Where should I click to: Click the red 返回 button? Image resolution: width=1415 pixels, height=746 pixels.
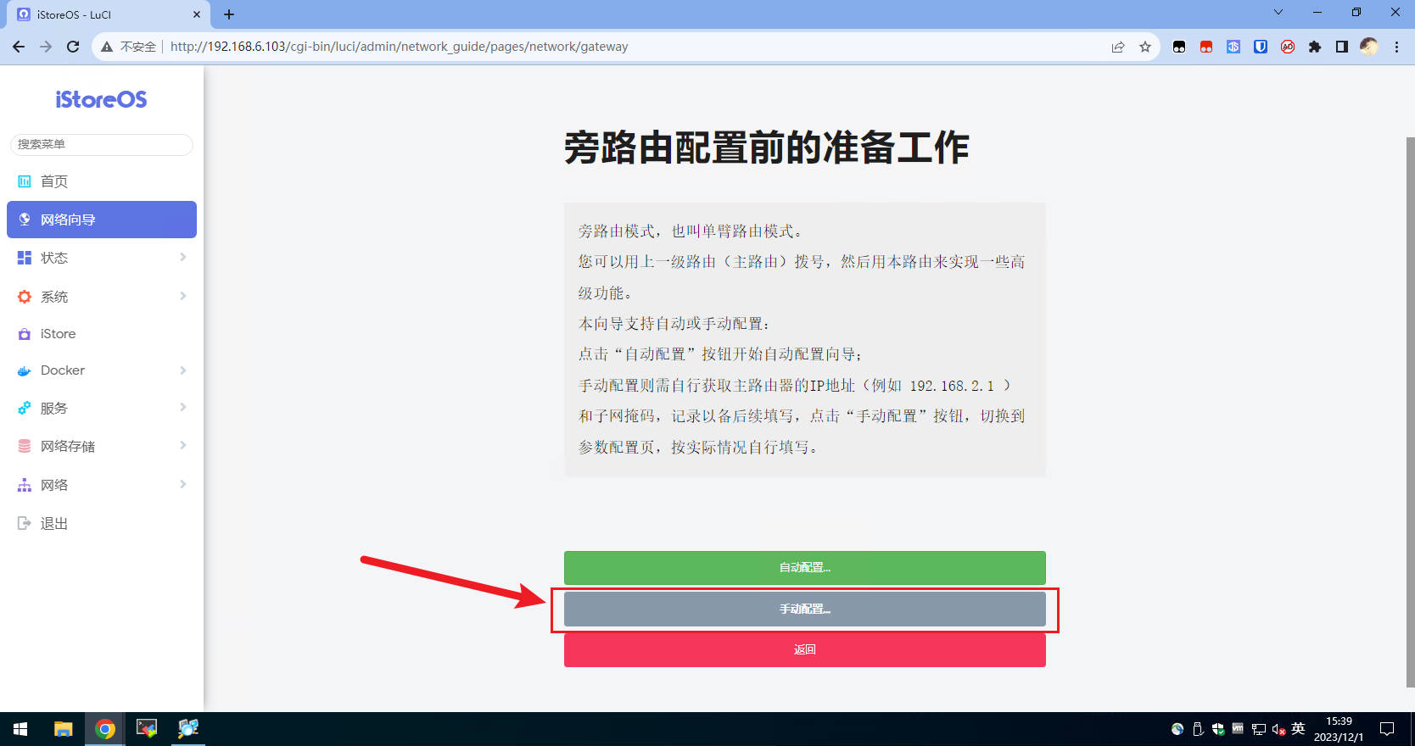(805, 649)
